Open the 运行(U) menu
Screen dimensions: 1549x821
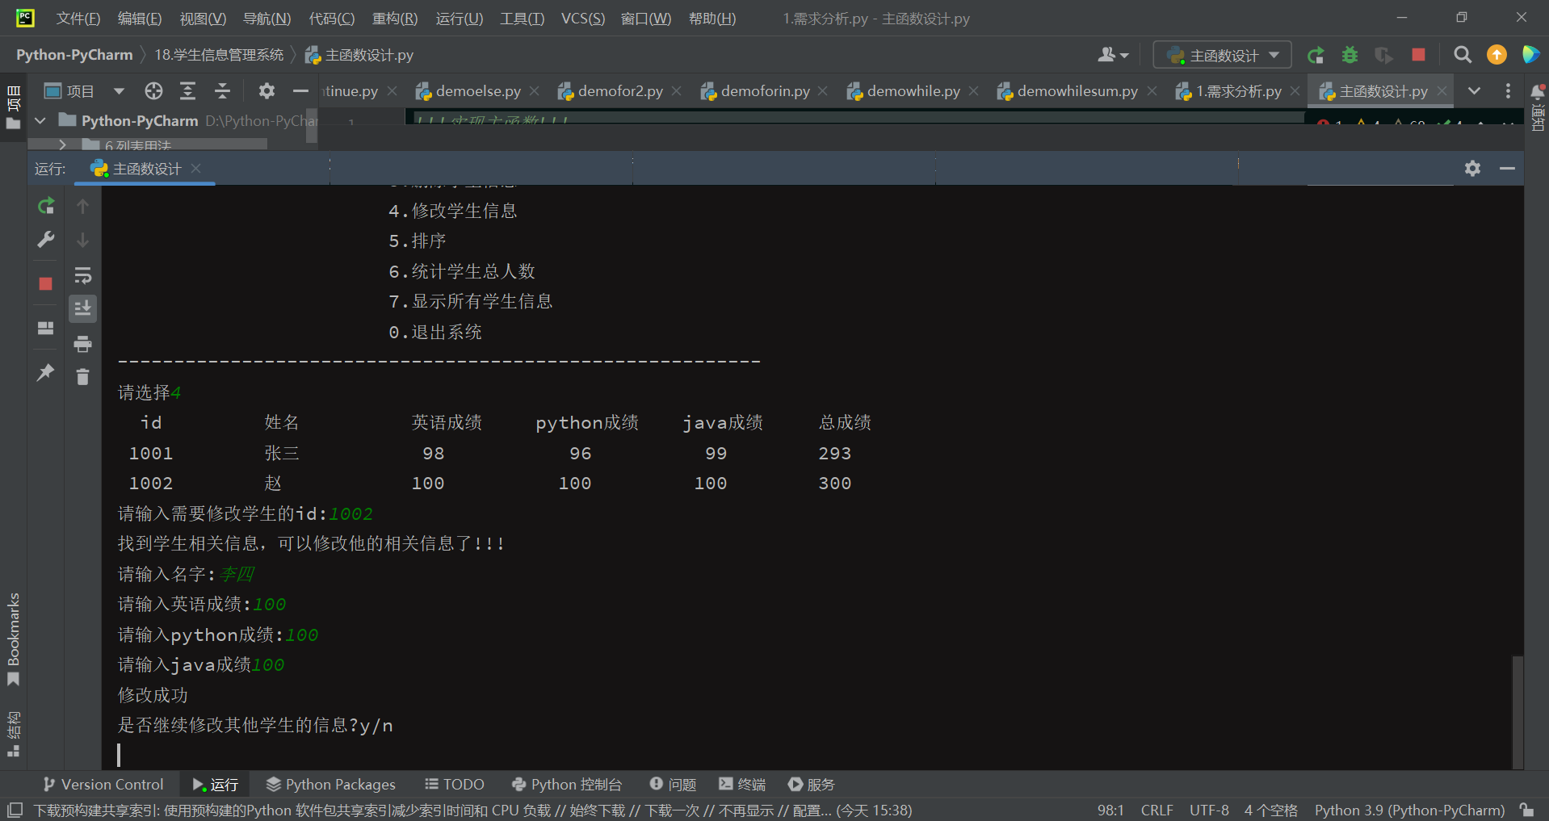pos(459,18)
